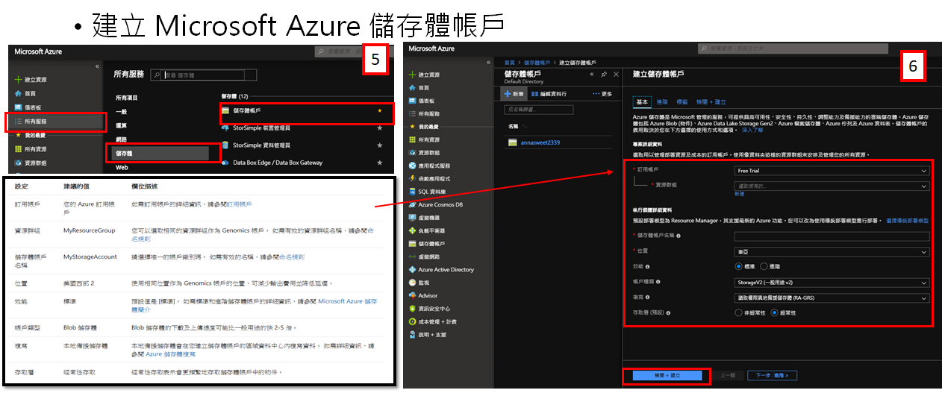Open 函數應用程式 icon in right sidebar
Viewport: 942px width, 393px height.
(412, 178)
